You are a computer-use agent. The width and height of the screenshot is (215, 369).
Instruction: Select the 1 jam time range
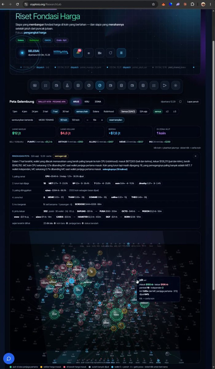point(15,111)
